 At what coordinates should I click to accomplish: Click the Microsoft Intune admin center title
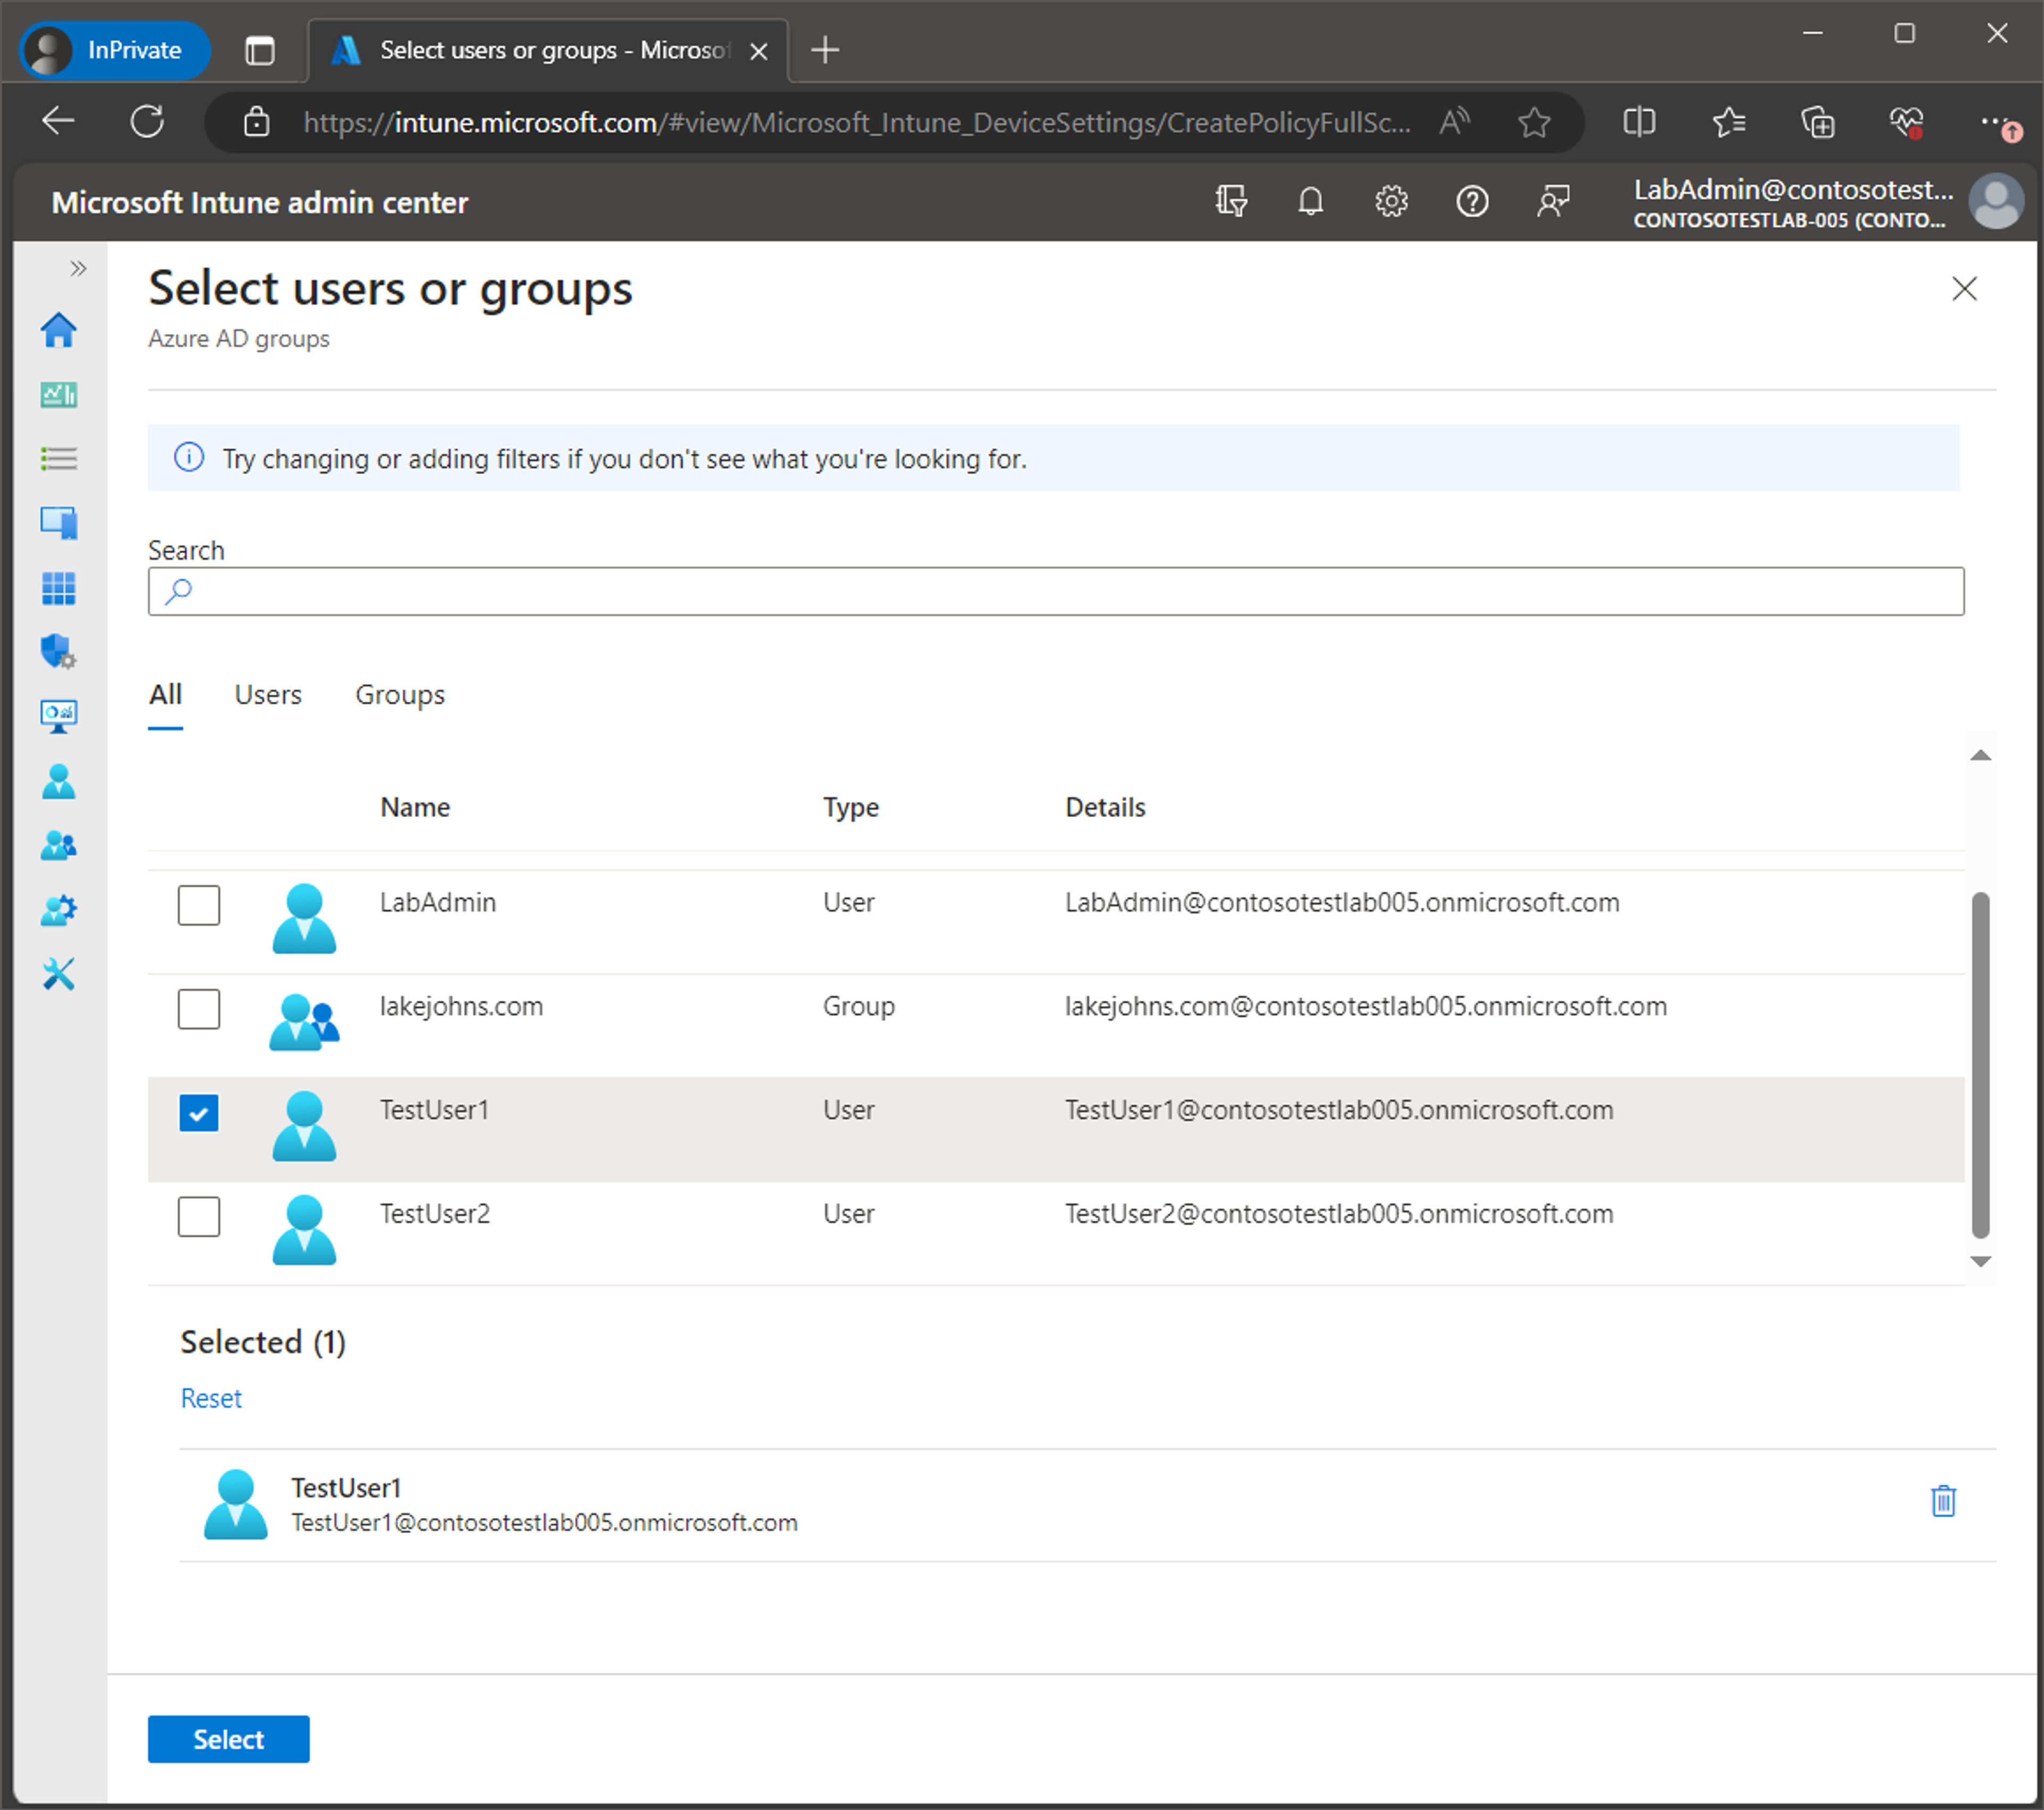(x=260, y=202)
